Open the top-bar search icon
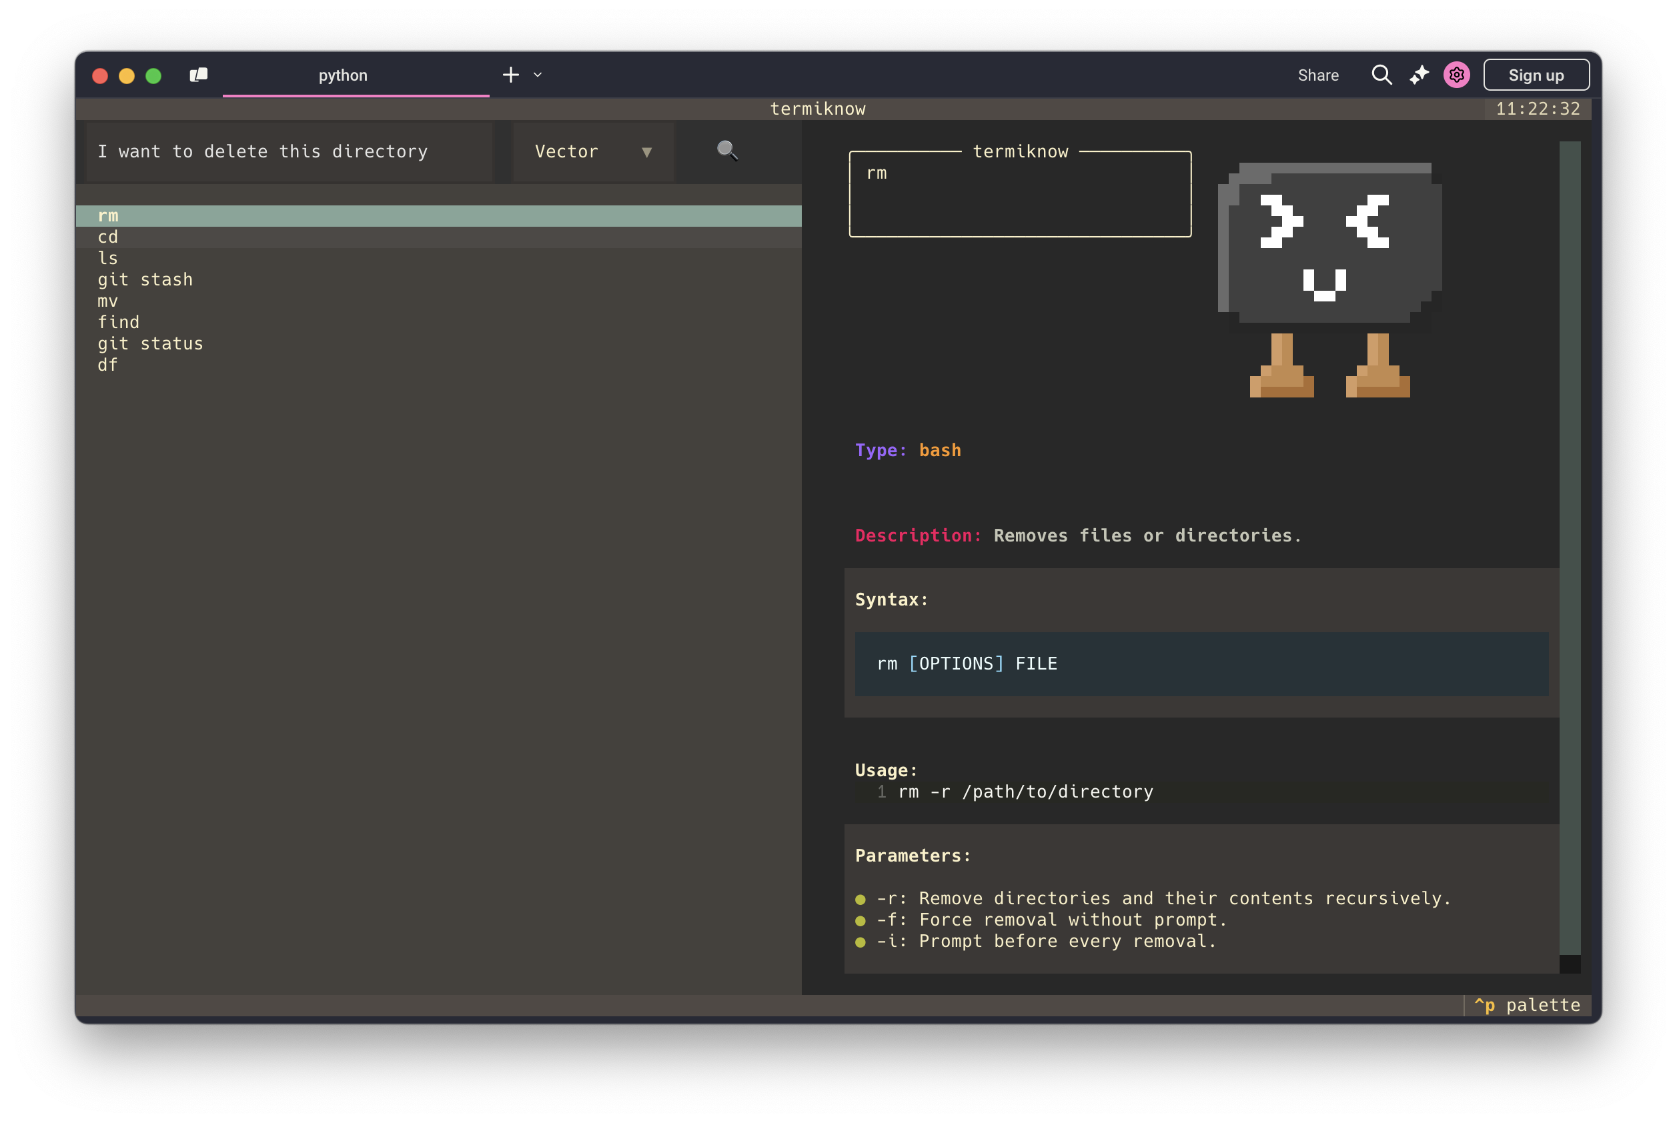 coord(1381,75)
